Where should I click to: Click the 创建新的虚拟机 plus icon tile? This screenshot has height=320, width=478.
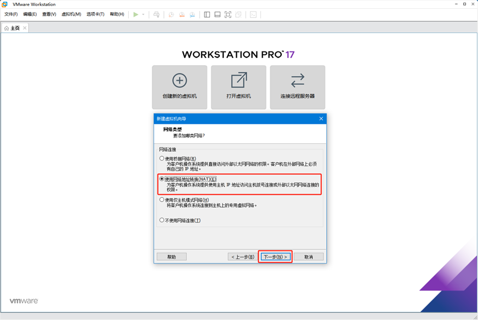[x=180, y=87]
